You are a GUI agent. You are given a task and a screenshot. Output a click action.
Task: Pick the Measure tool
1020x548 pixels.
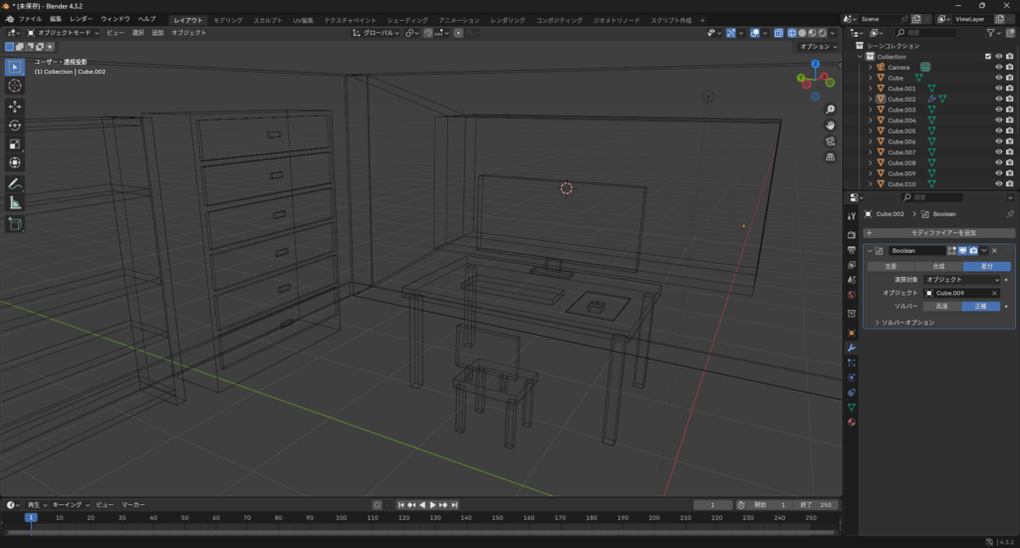tap(15, 203)
